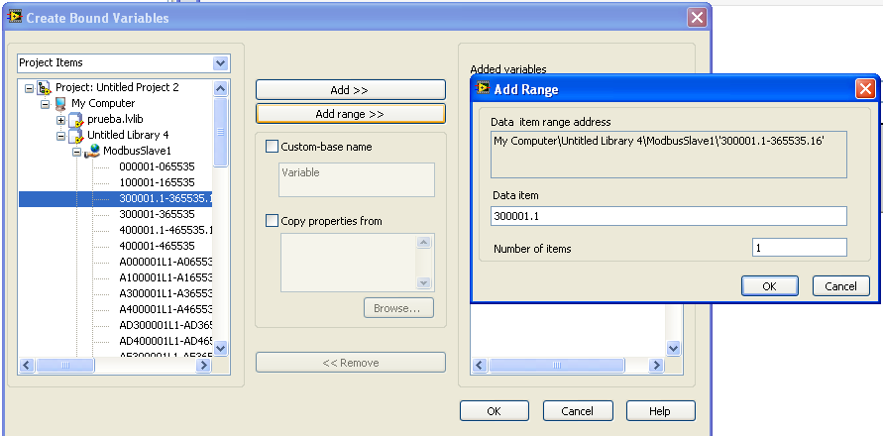The height and width of the screenshot is (436, 883).
Task: Click the Add range >> button
Action: click(x=350, y=114)
